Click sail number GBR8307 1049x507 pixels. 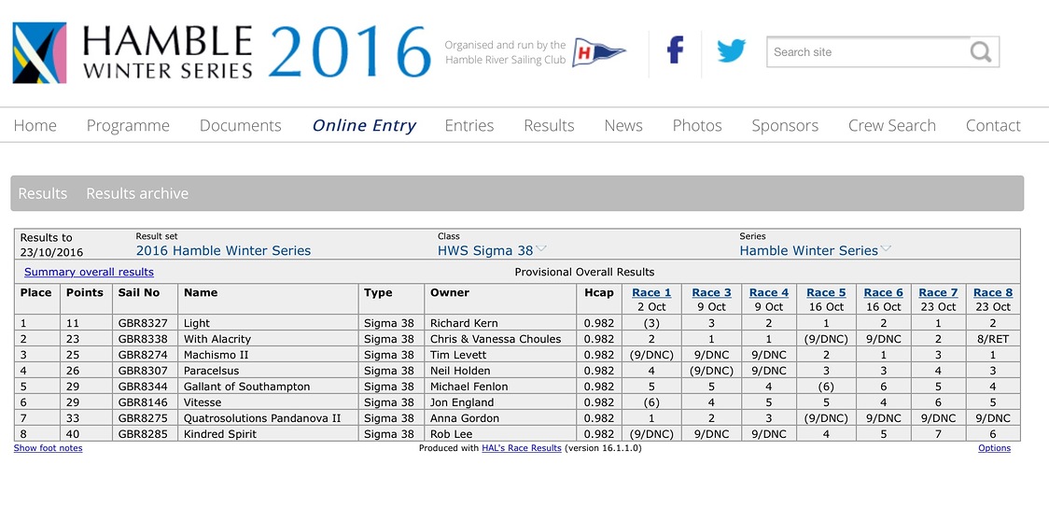pos(143,371)
